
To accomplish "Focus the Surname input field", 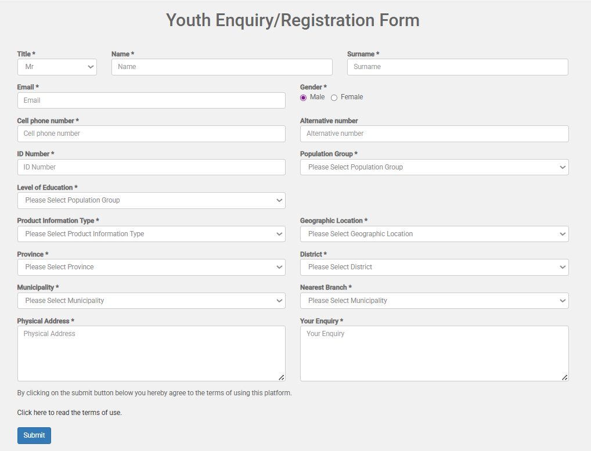I will click(x=457, y=67).
